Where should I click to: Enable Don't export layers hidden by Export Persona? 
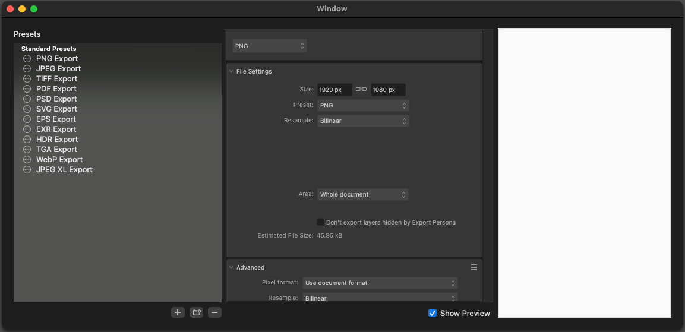tap(321, 222)
